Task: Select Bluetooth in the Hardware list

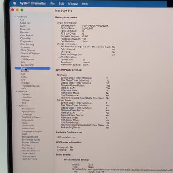Action: point(25,29)
